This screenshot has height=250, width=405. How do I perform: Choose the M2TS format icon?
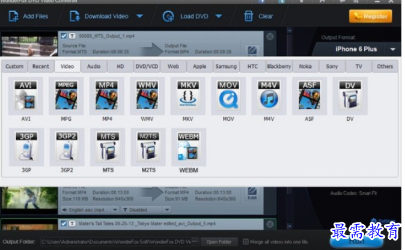(148, 147)
